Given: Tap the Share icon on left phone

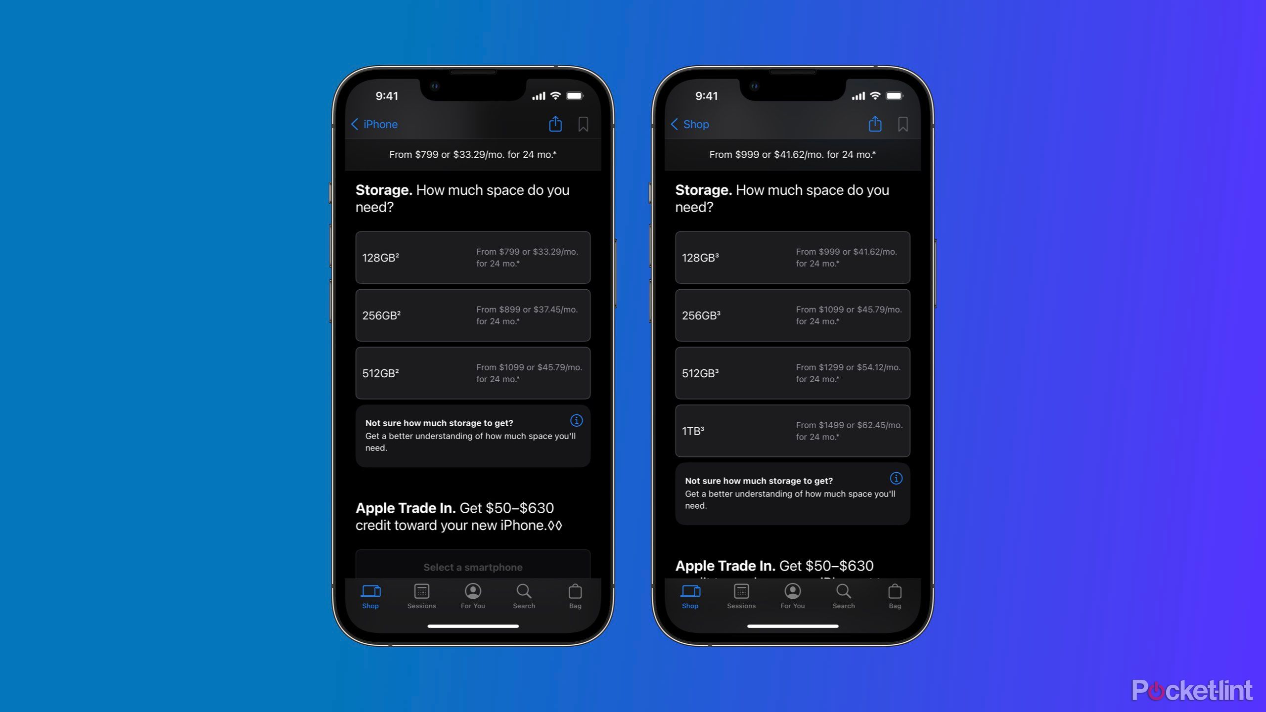Looking at the screenshot, I should coord(556,124).
